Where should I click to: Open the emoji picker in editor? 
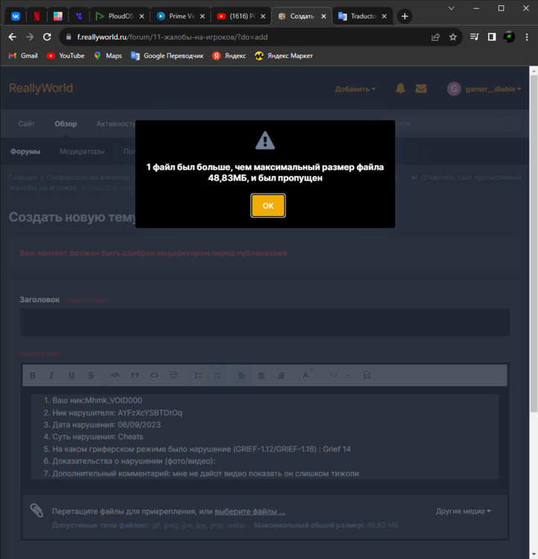click(174, 376)
